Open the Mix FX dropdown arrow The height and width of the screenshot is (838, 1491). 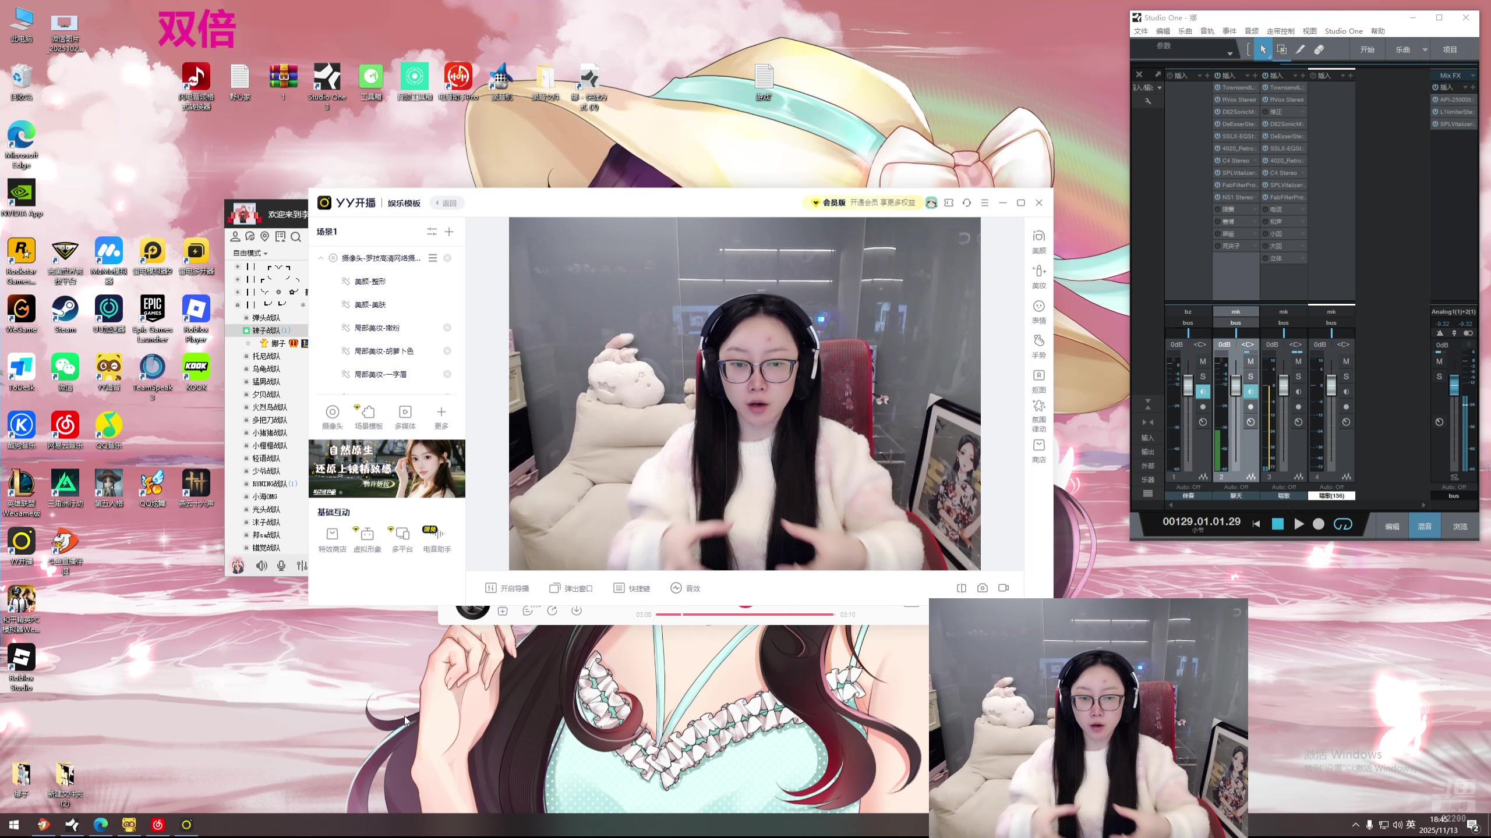pos(1473,76)
